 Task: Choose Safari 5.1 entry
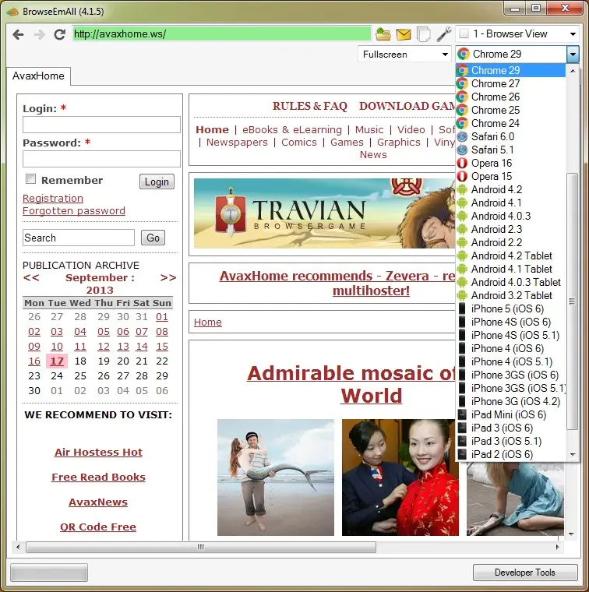point(510,150)
